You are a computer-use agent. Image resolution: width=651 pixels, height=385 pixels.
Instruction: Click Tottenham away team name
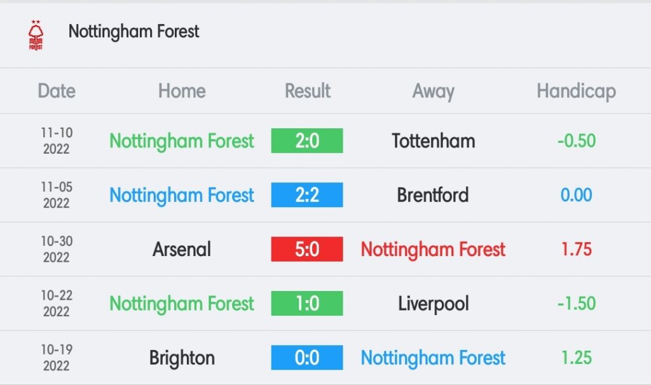433,141
